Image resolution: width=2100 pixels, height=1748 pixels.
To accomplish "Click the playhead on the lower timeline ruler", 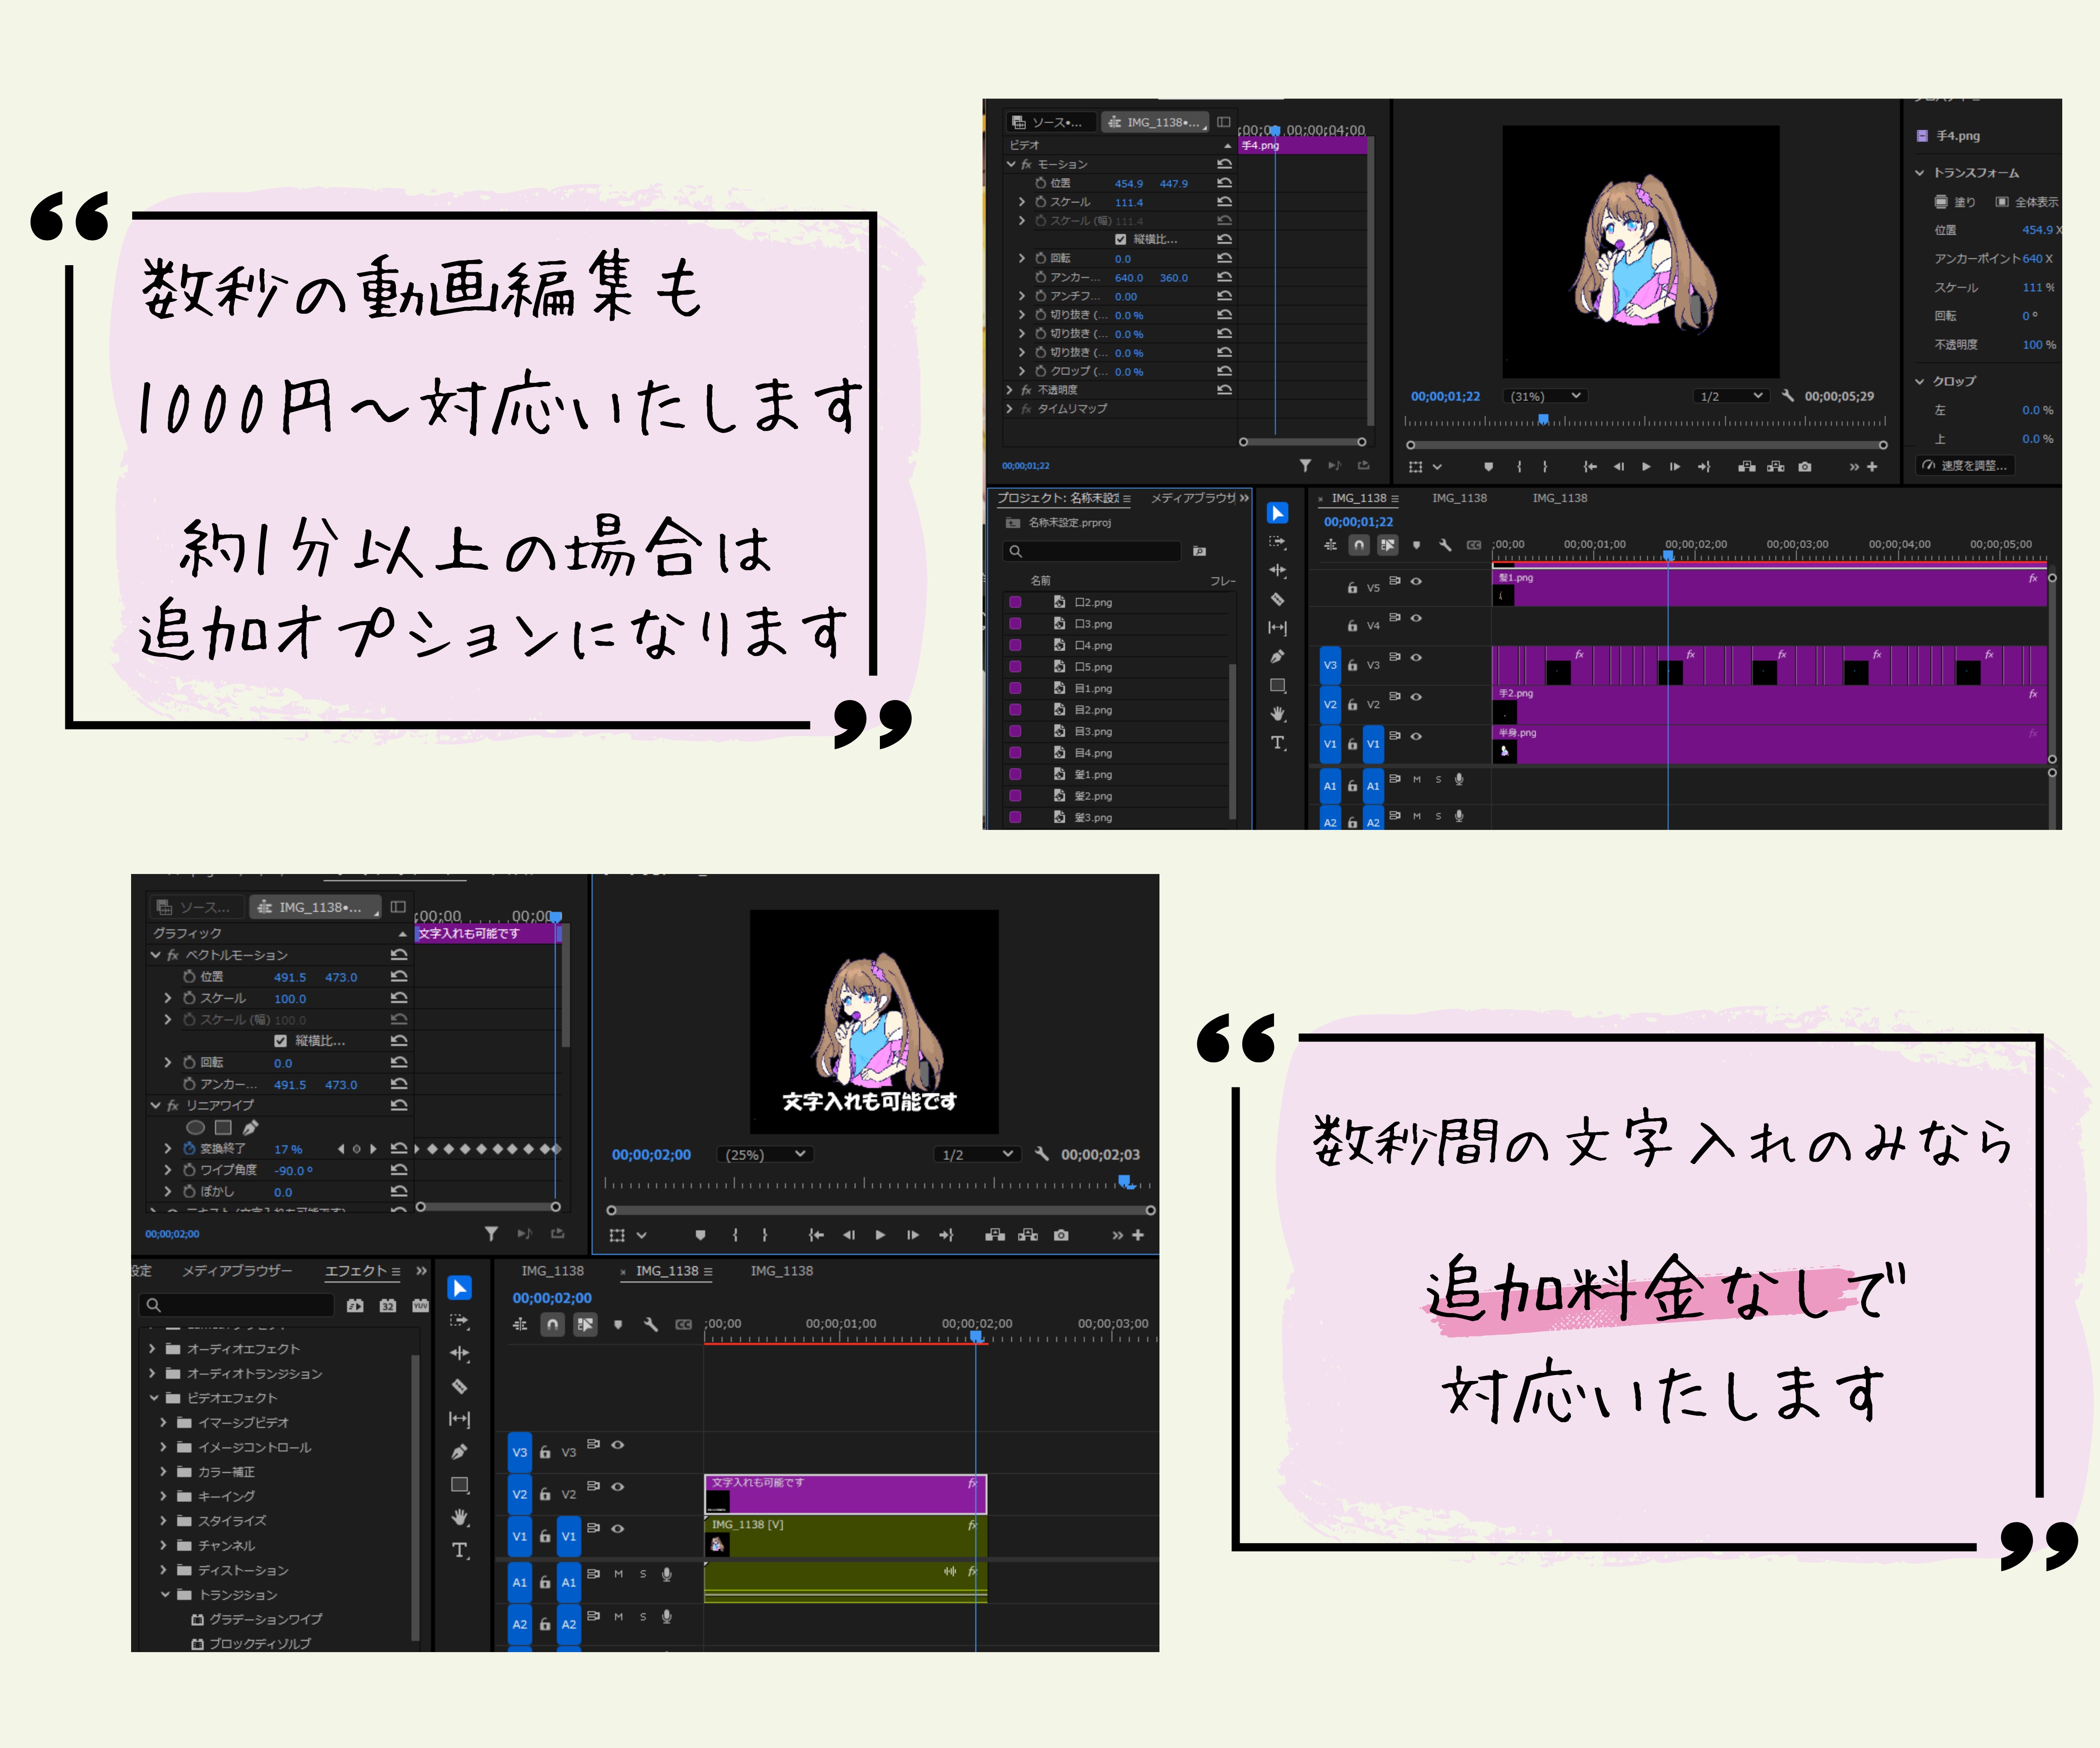I will (976, 1336).
